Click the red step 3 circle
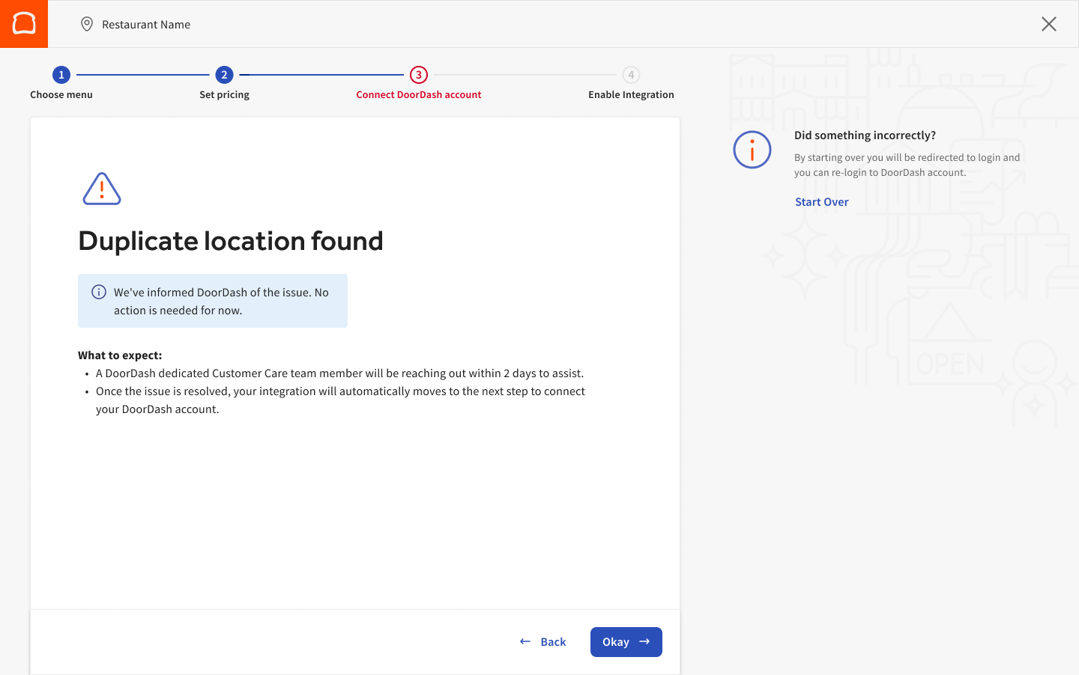The height and width of the screenshot is (675, 1079). coord(419,75)
